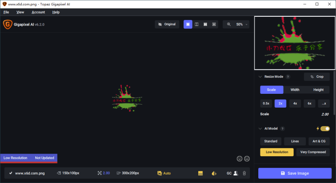Toggle the AI Model auto switch
This screenshot has height=183, width=336.
pos(325,129)
